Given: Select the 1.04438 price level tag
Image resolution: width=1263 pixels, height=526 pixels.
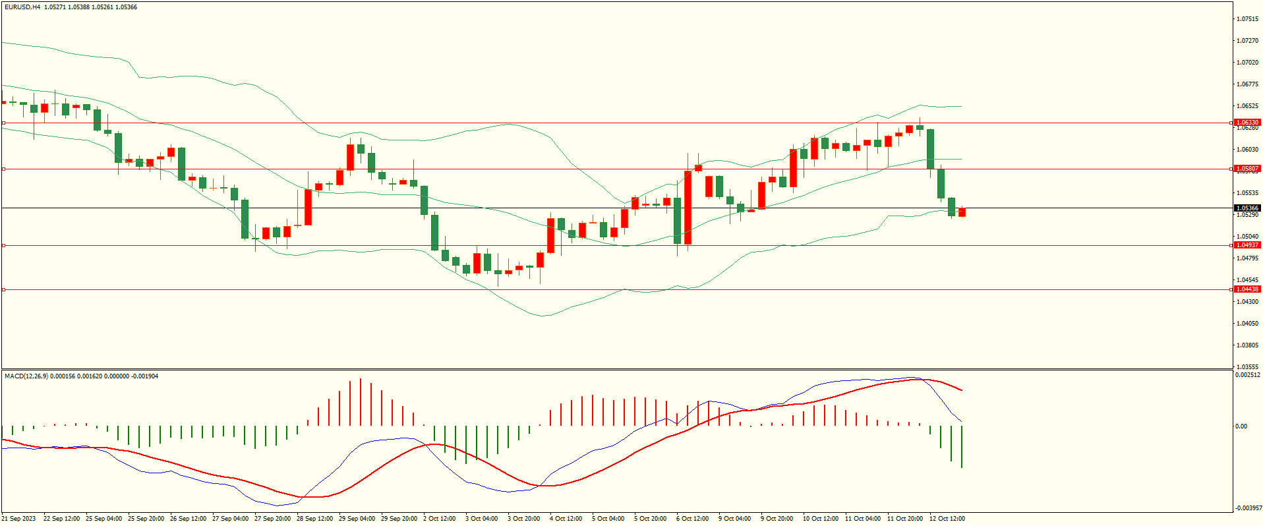Looking at the screenshot, I should pyautogui.click(x=1247, y=289).
